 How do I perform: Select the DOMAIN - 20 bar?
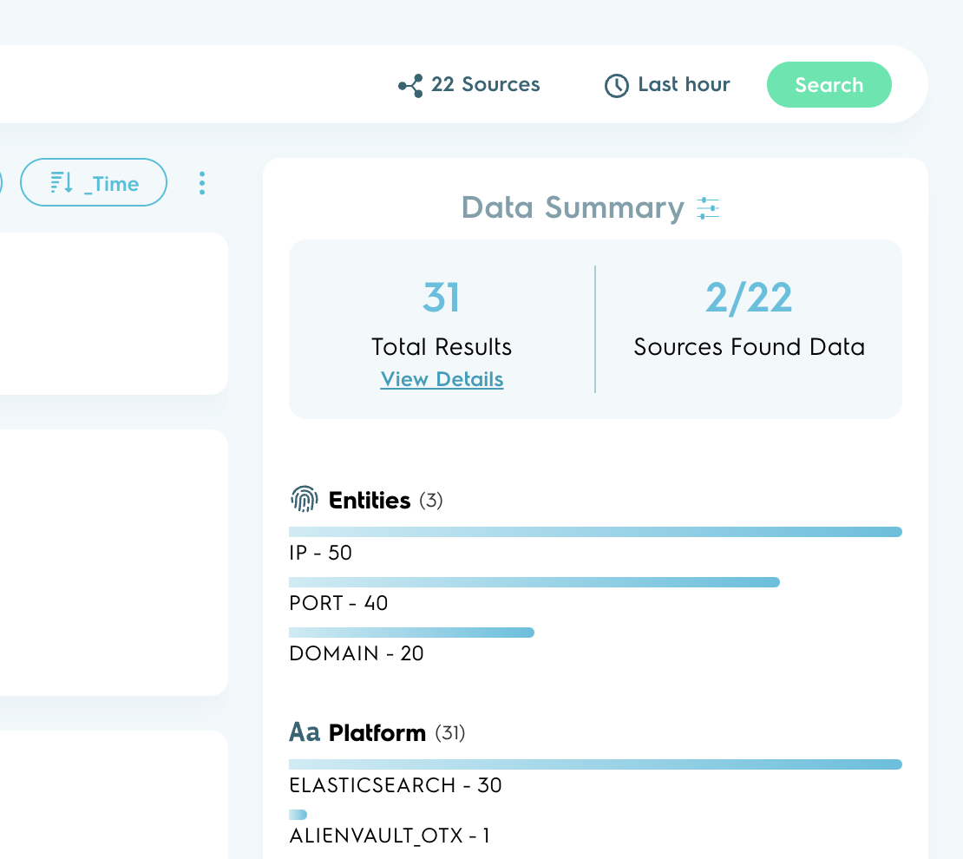411,633
